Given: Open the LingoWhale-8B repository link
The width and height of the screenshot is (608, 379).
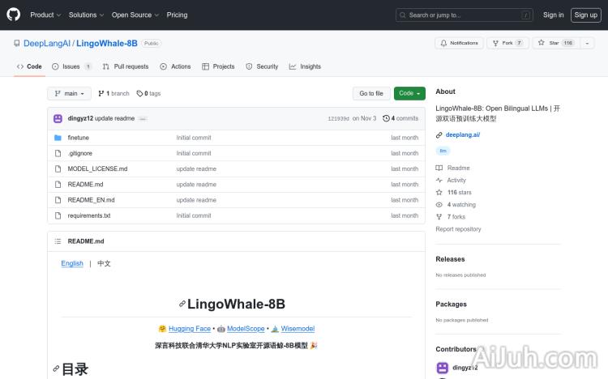Looking at the screenshot, I should 107,43.
